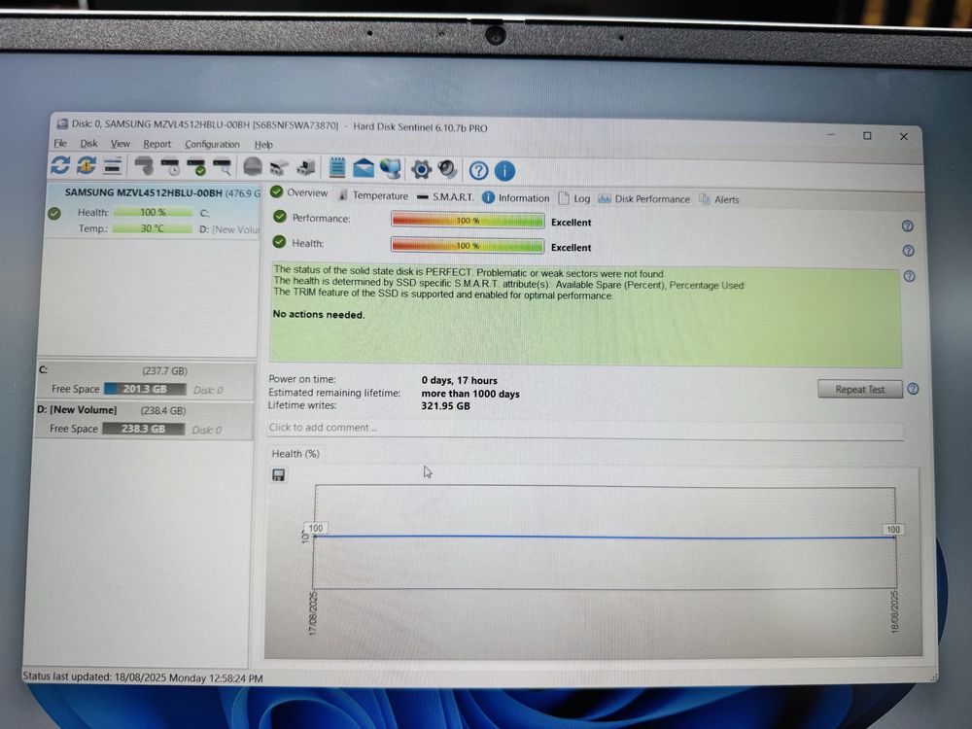Select the D: [New Volume] partition entry
972x729 pixels.
pos(145,420)
